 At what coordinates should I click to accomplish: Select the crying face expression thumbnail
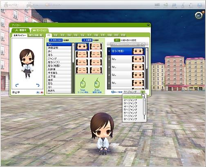pos(96,46)
